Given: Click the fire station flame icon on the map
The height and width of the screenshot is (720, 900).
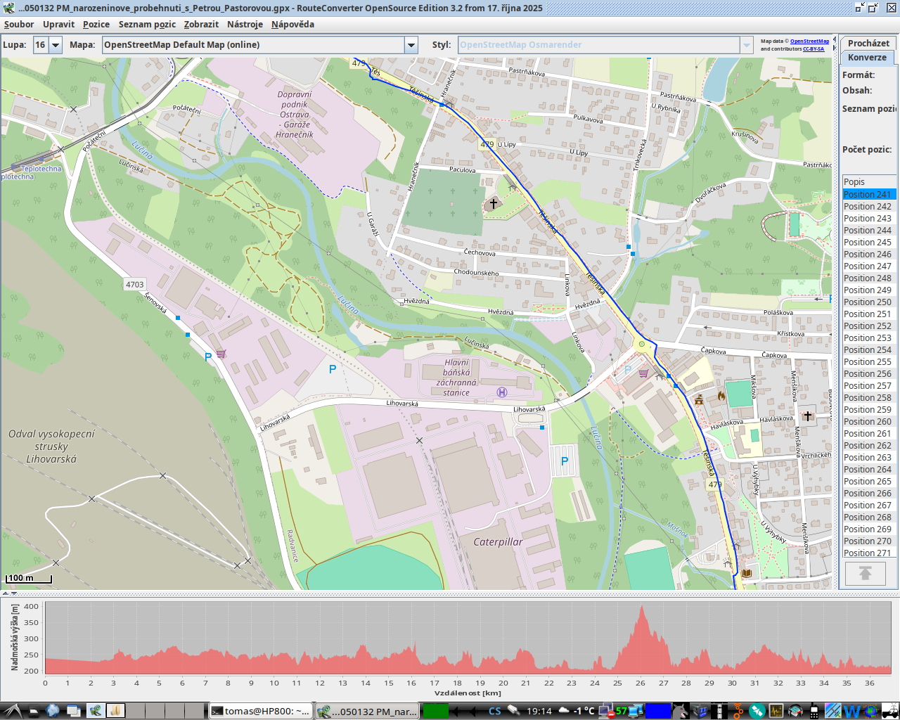Looking at the screenshot, I should [721, 396].
